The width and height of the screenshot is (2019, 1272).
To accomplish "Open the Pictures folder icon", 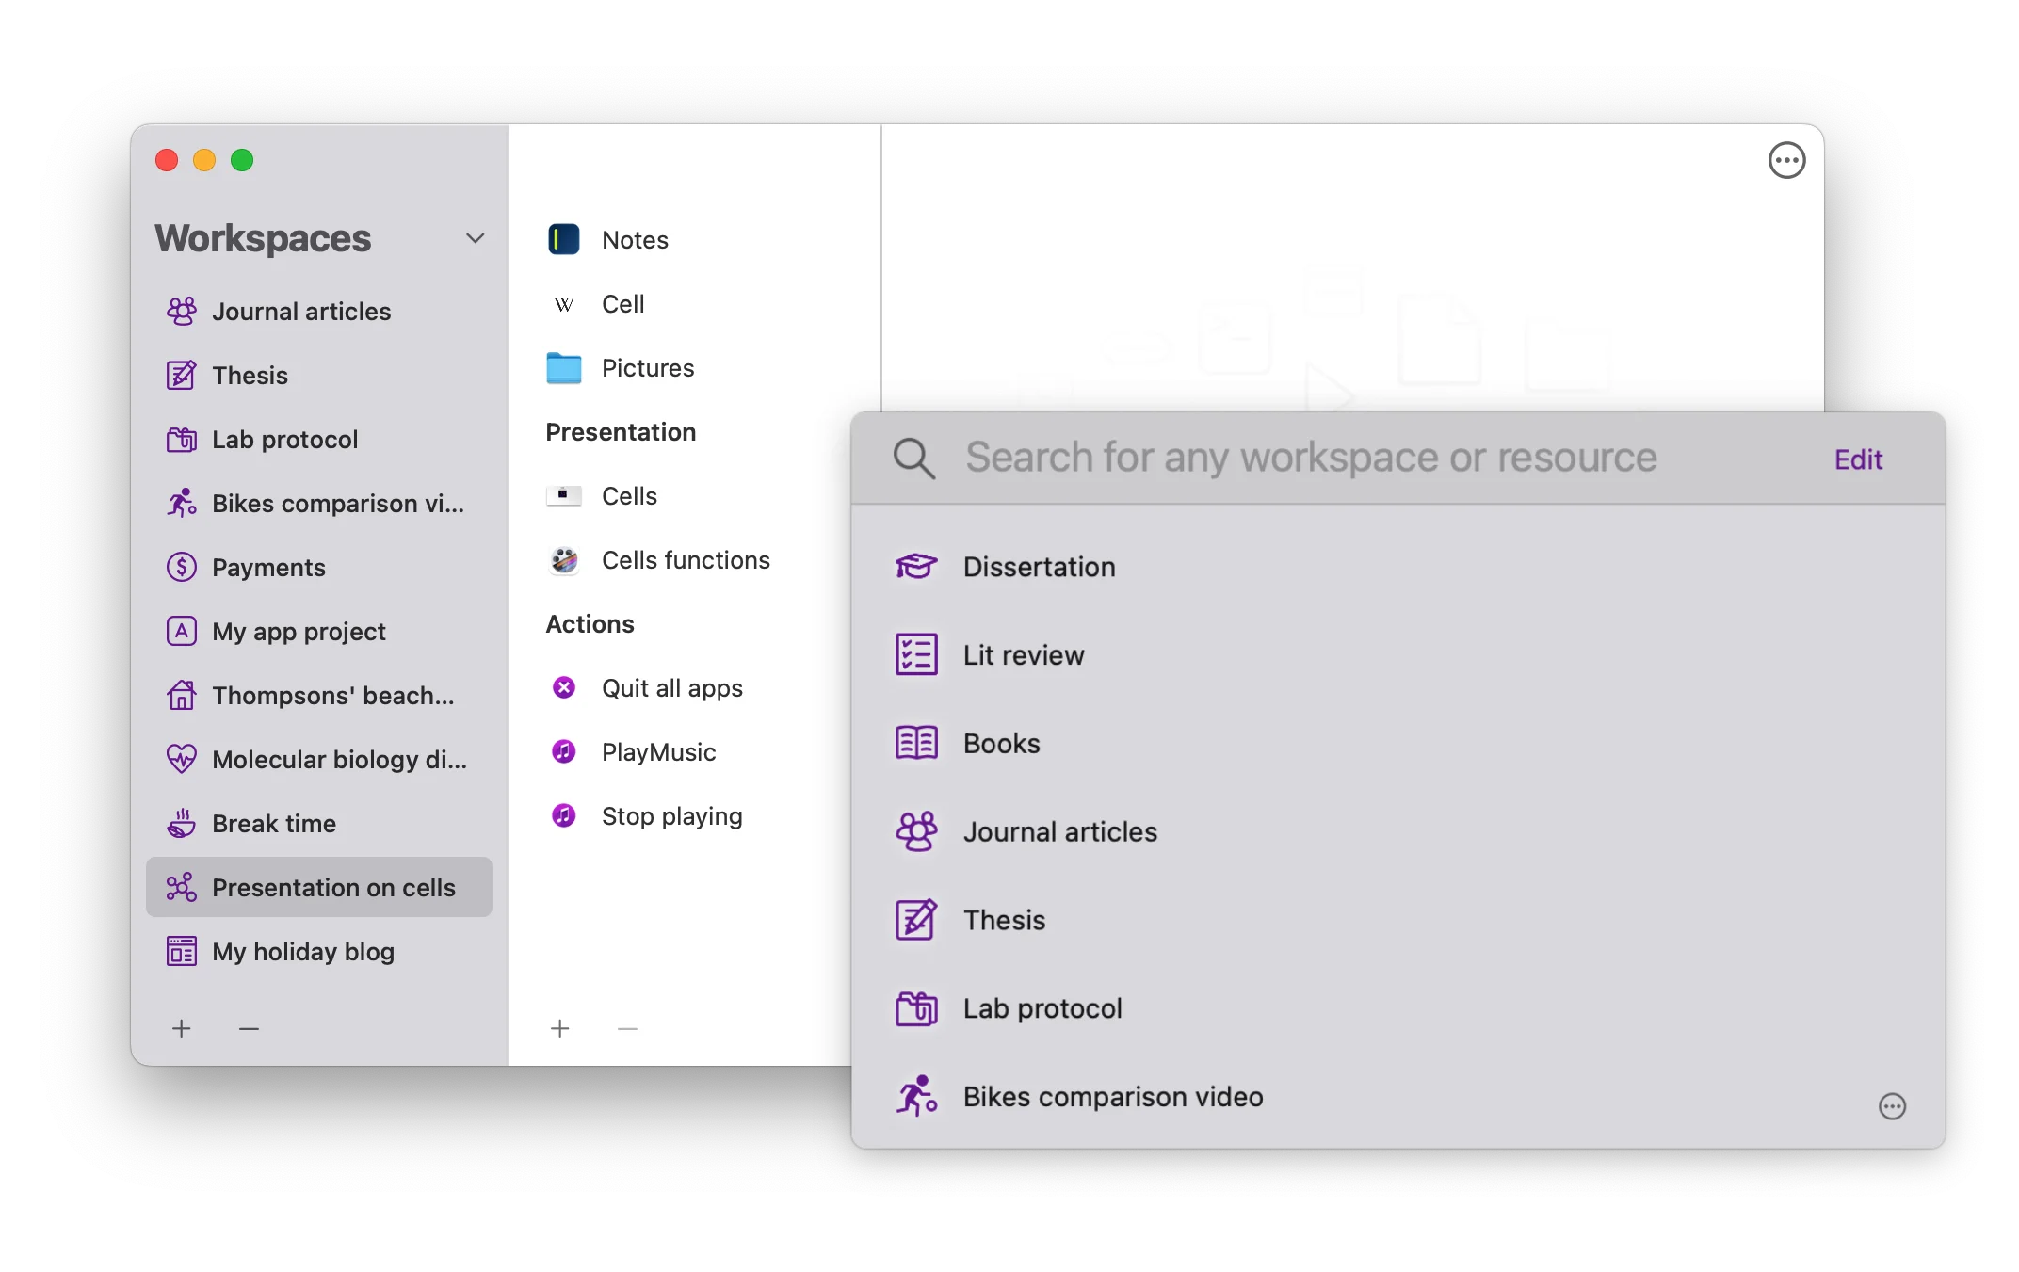I will pyautogui.click(x=563, y=368).
